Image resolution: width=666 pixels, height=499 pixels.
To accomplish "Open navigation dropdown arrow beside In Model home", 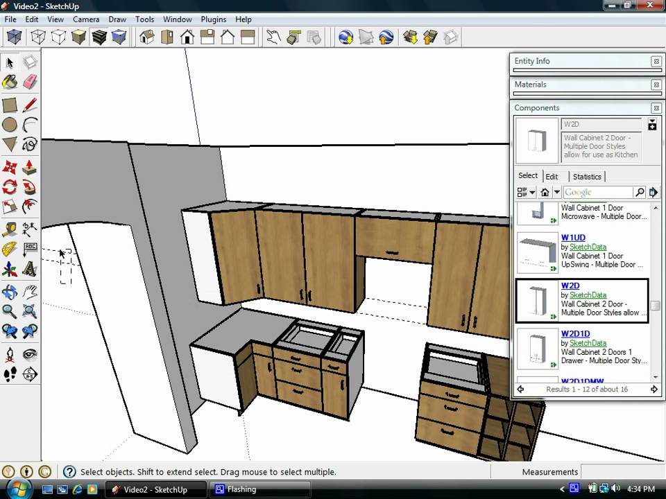I will click(556, 192).
